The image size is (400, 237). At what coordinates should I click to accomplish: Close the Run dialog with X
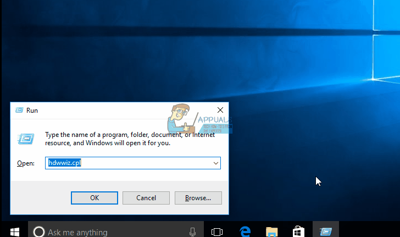coord(220,110)
